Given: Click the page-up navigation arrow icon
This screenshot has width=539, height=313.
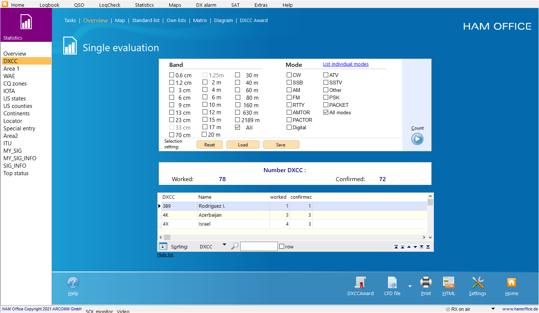Looking at the screenshot, I should click(402, 247).
